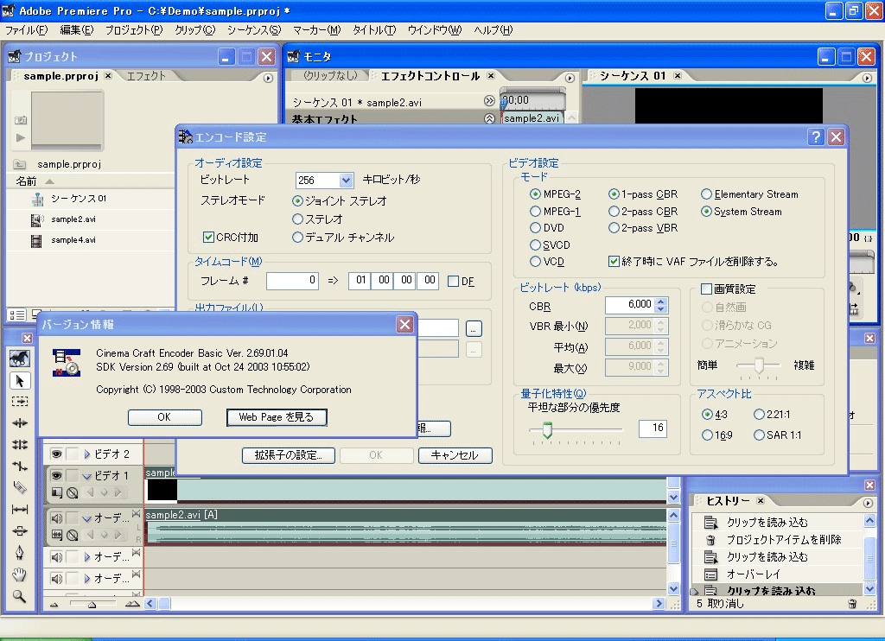The width and height of the screenshot is (885, 641).
Task: Click the 拡張子の設定... button
Action: tap(289, 455)
